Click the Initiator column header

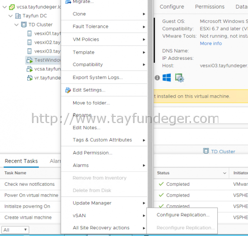240,173
